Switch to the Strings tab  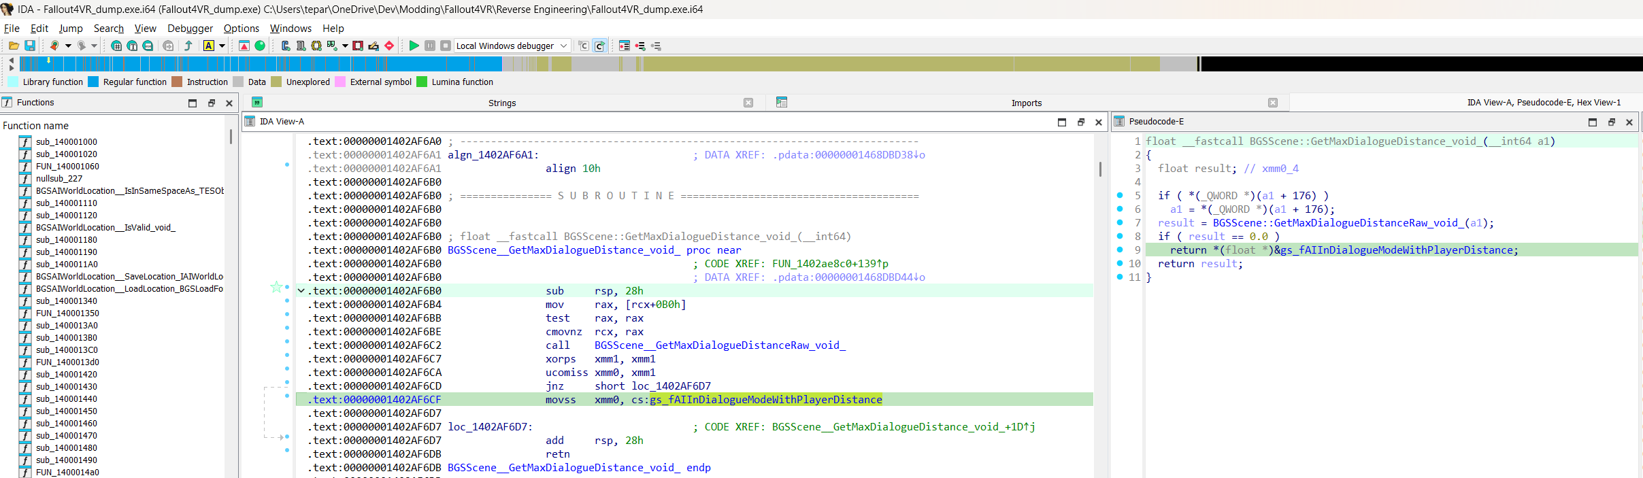pos(502,103)
